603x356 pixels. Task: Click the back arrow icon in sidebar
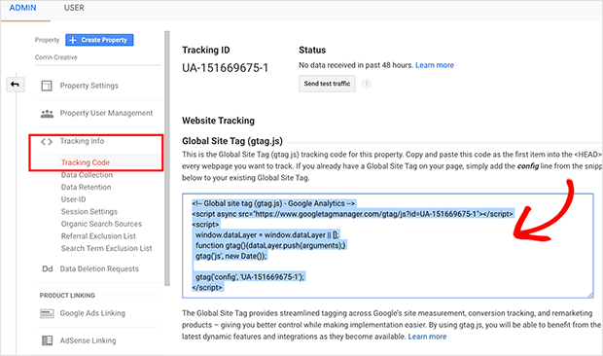coord(16,85)
